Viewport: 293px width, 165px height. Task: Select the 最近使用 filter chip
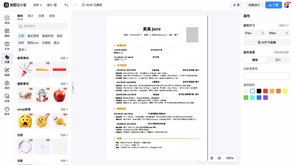coord(33,36)
